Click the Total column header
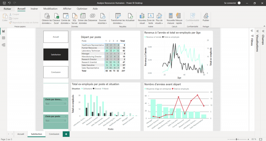Viewport: 266px width, 141px height. click(123, 41)
